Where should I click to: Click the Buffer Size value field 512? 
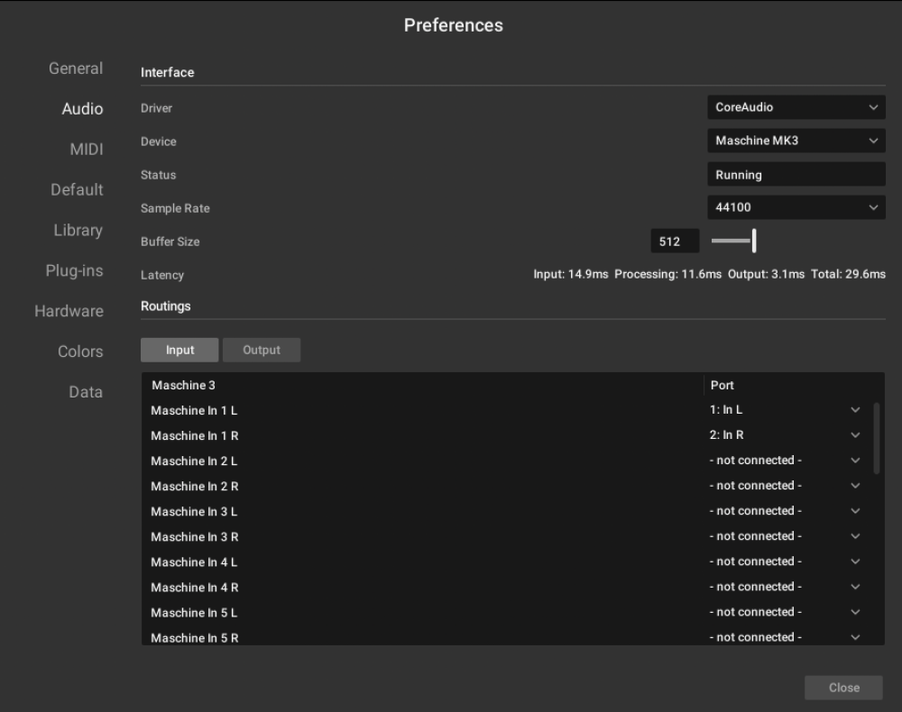pos(675,241)
